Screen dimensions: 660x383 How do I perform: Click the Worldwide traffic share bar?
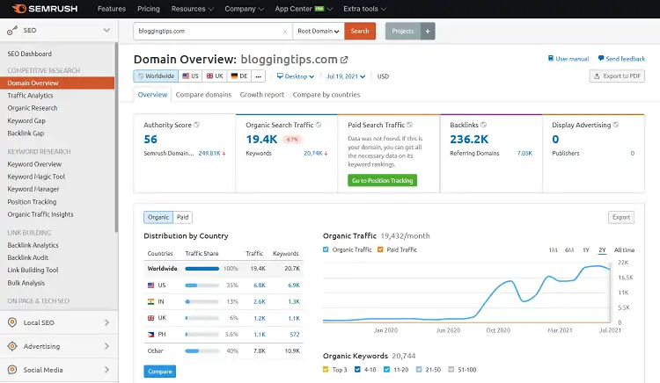coord(202,268)
